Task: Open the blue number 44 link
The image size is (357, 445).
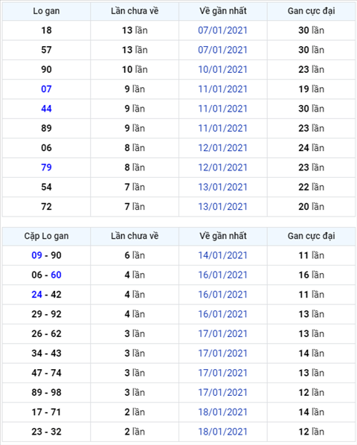Action: (x=46, y=109)
